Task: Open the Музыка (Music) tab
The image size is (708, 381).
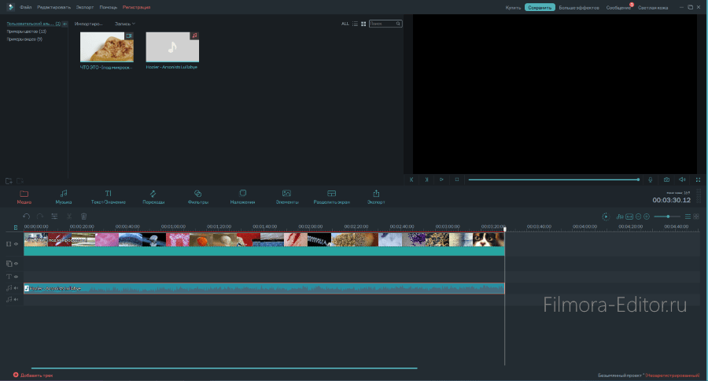Action: coord(64,196)
